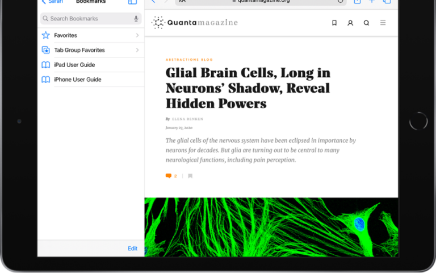
Task: Open the user account icon on Quanta
Action: point(350,23)
